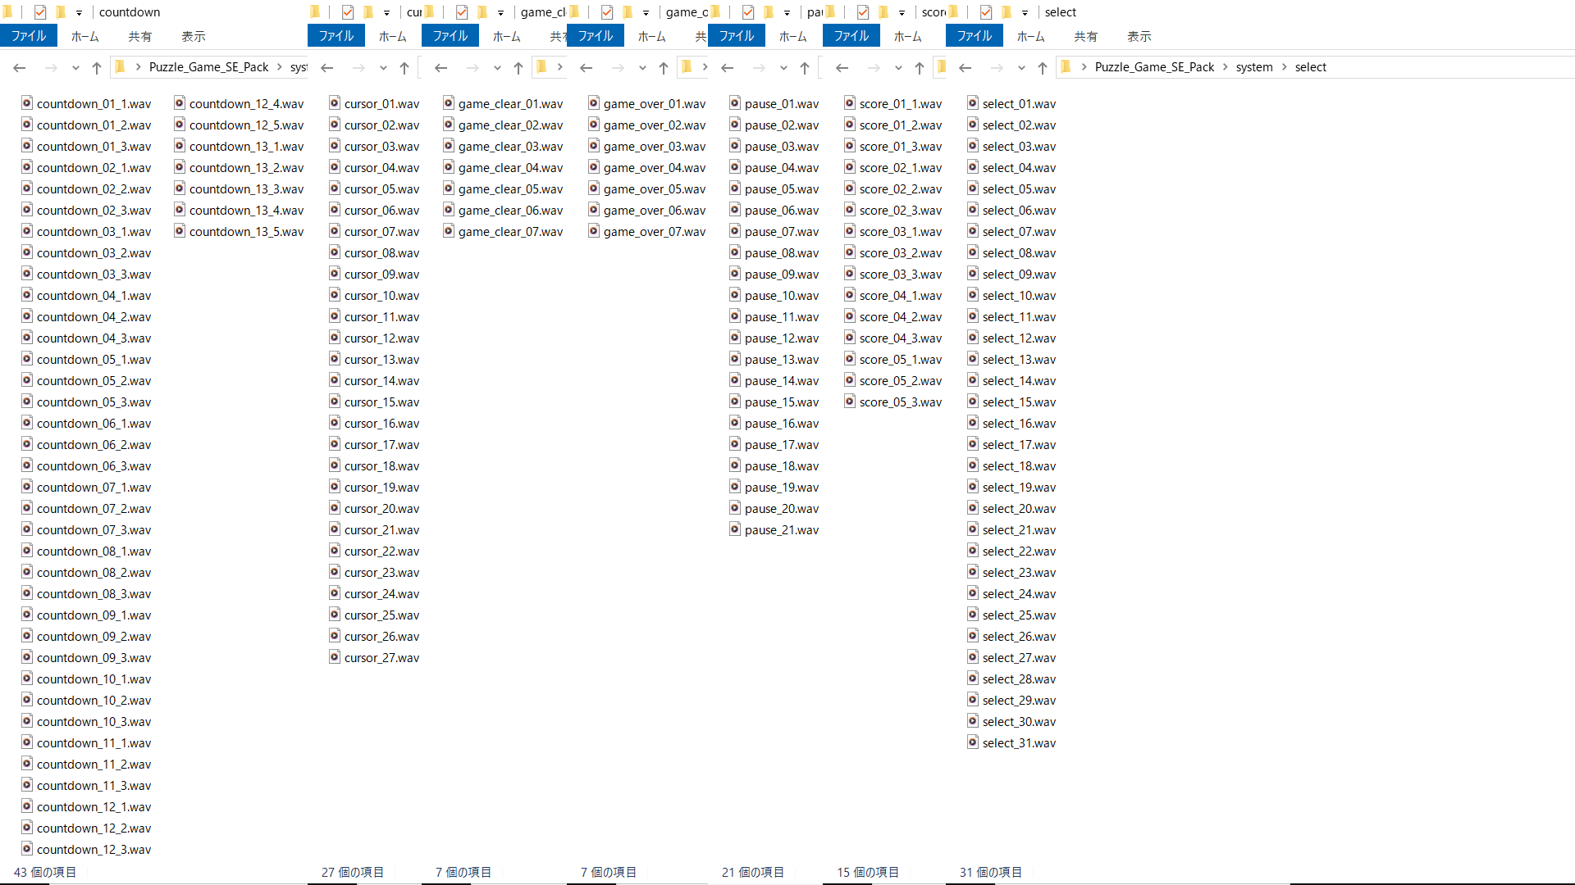The image size is (1575, 885).
Task: Go up one folder in the select window
Action: pyautogui.click(x=1042, y=68)
